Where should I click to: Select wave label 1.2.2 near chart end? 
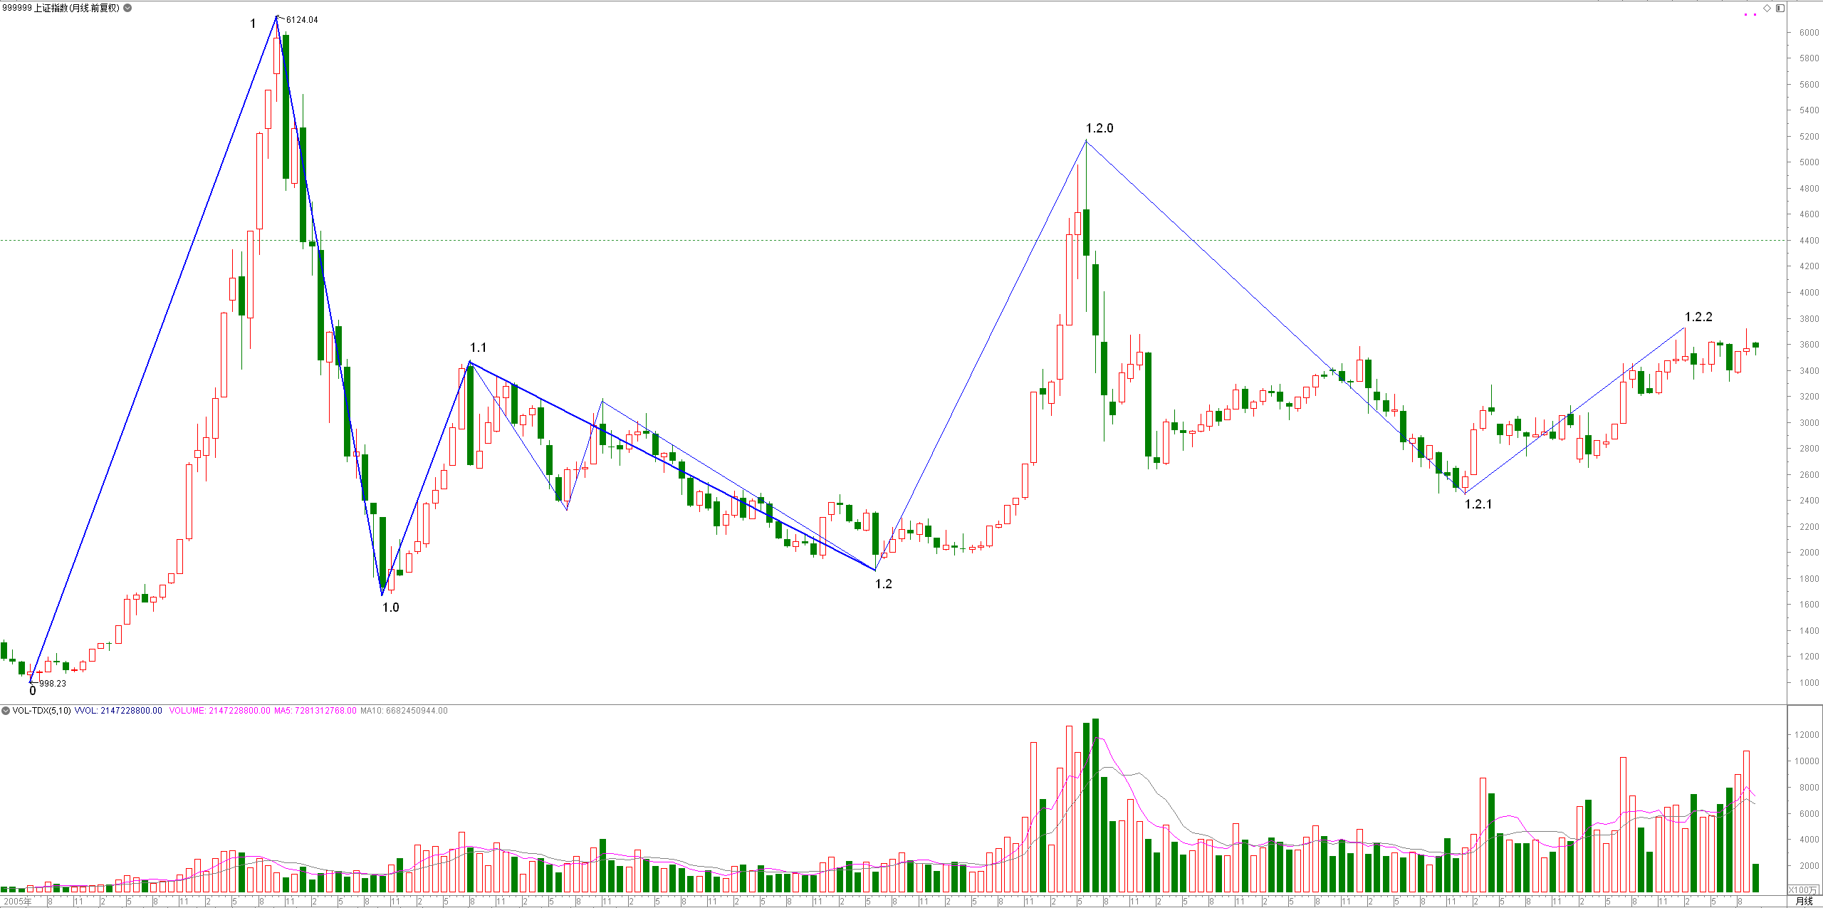click(1698, 317)
